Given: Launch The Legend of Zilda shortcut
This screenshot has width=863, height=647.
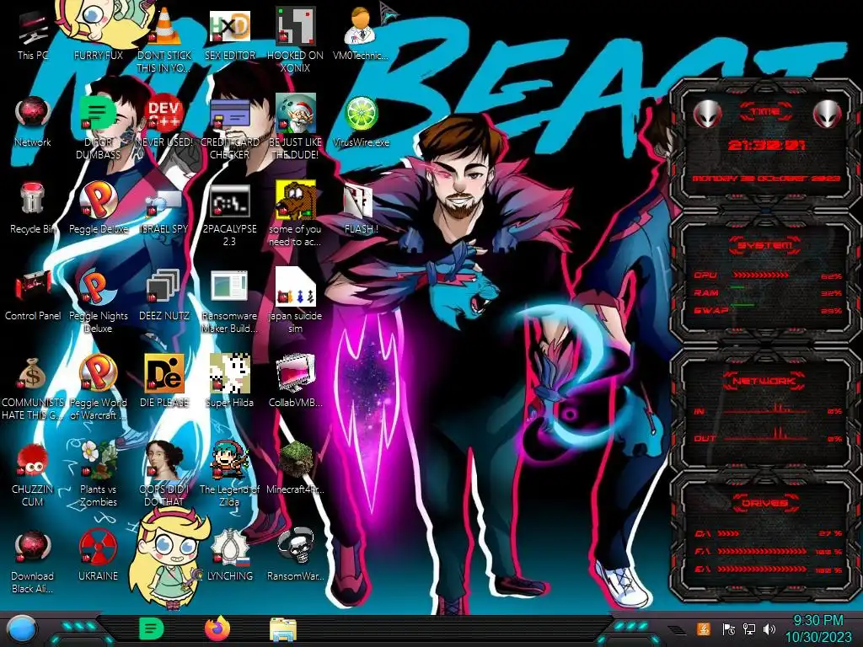Looking at the screenshot, I should (229, 474).
